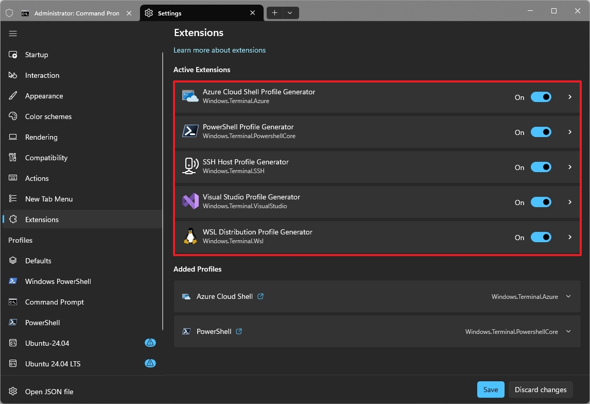The height and width of the screenshot is (404, 590).
Task: Save the settings changes
Action: [490, 390]
